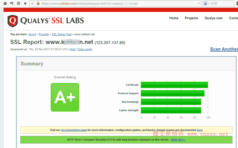This screenshot has width=238, height=148.
Task: Open the Qualys.com navigation item
Action: (x=214, y=18)
